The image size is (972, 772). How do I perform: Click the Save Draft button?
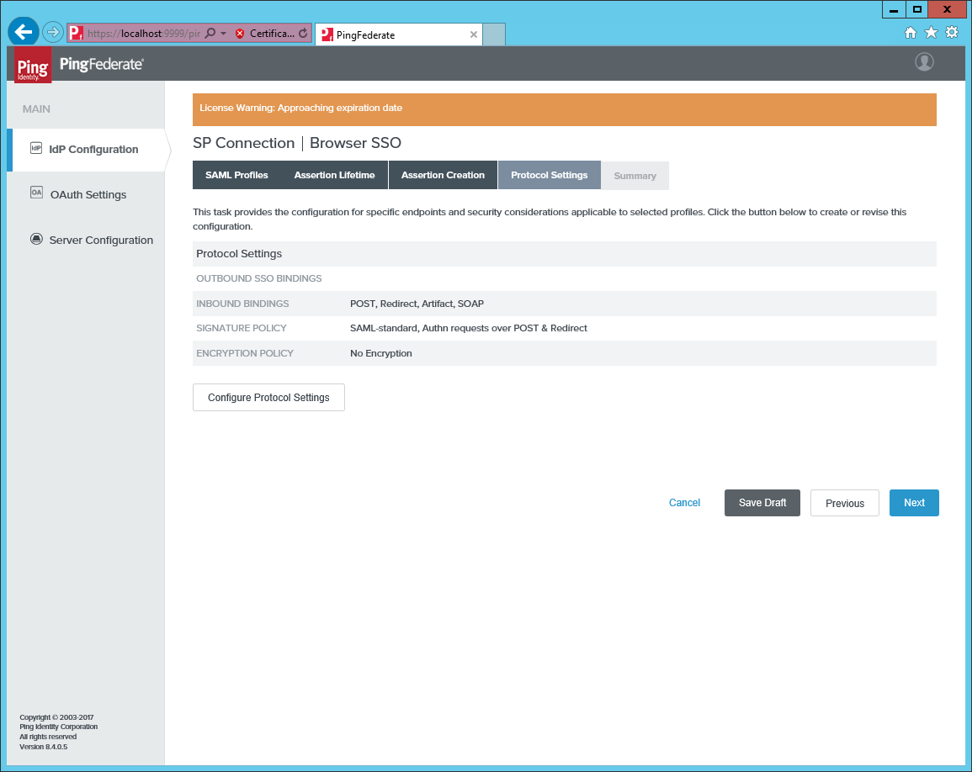point(762,503)
